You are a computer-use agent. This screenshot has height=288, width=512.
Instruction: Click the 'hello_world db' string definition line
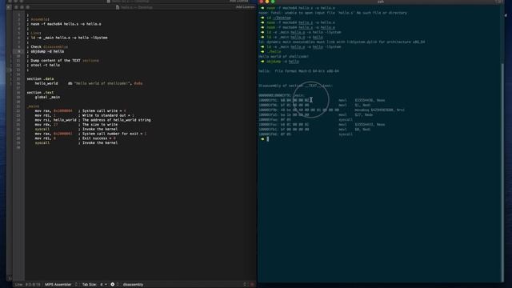click(x=89, y=83)
